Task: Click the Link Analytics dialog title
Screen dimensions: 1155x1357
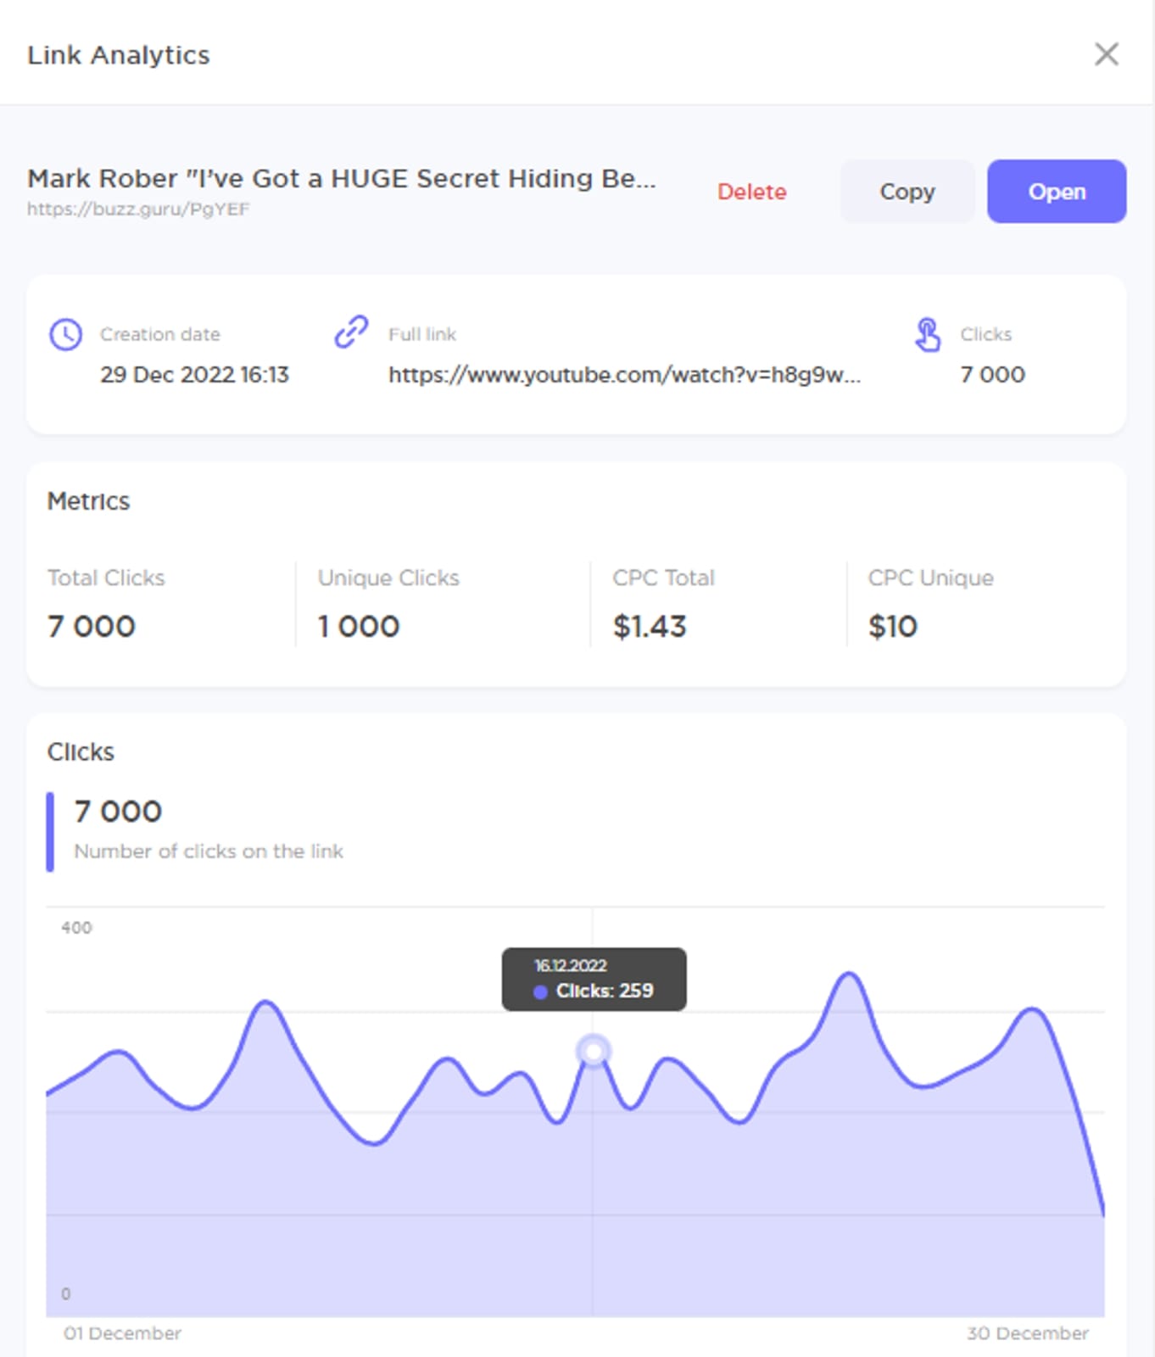Action: click(x=119, y=55)
